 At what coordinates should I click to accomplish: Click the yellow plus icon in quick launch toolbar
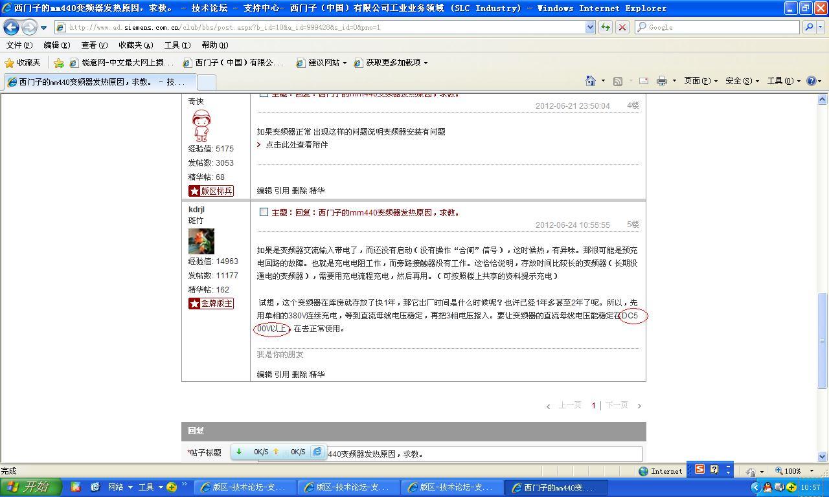pos(172,487)
